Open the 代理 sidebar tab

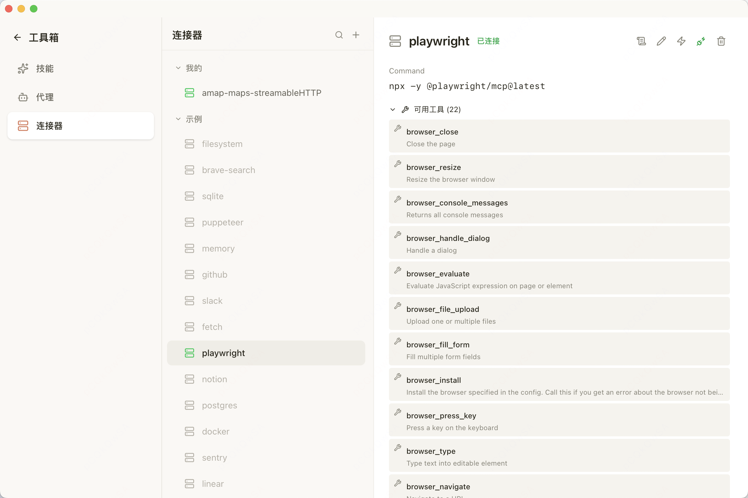tap(45, 97)
